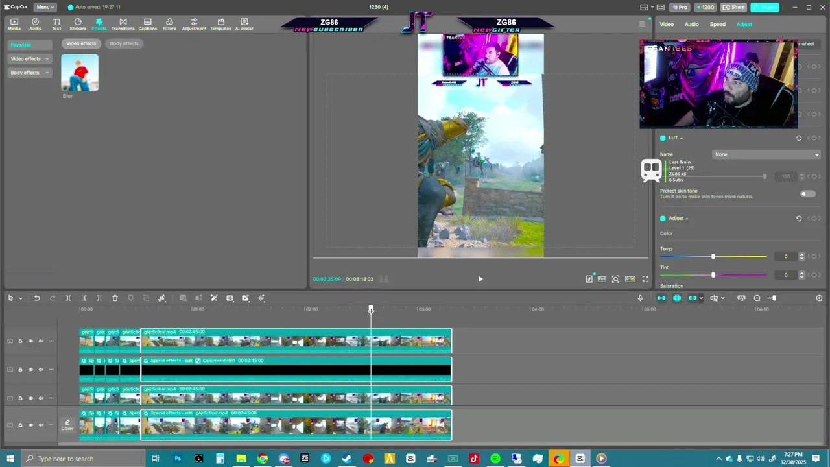Open the Captions panel tab
Screen dimensions: 830x467
coord(147,24)
